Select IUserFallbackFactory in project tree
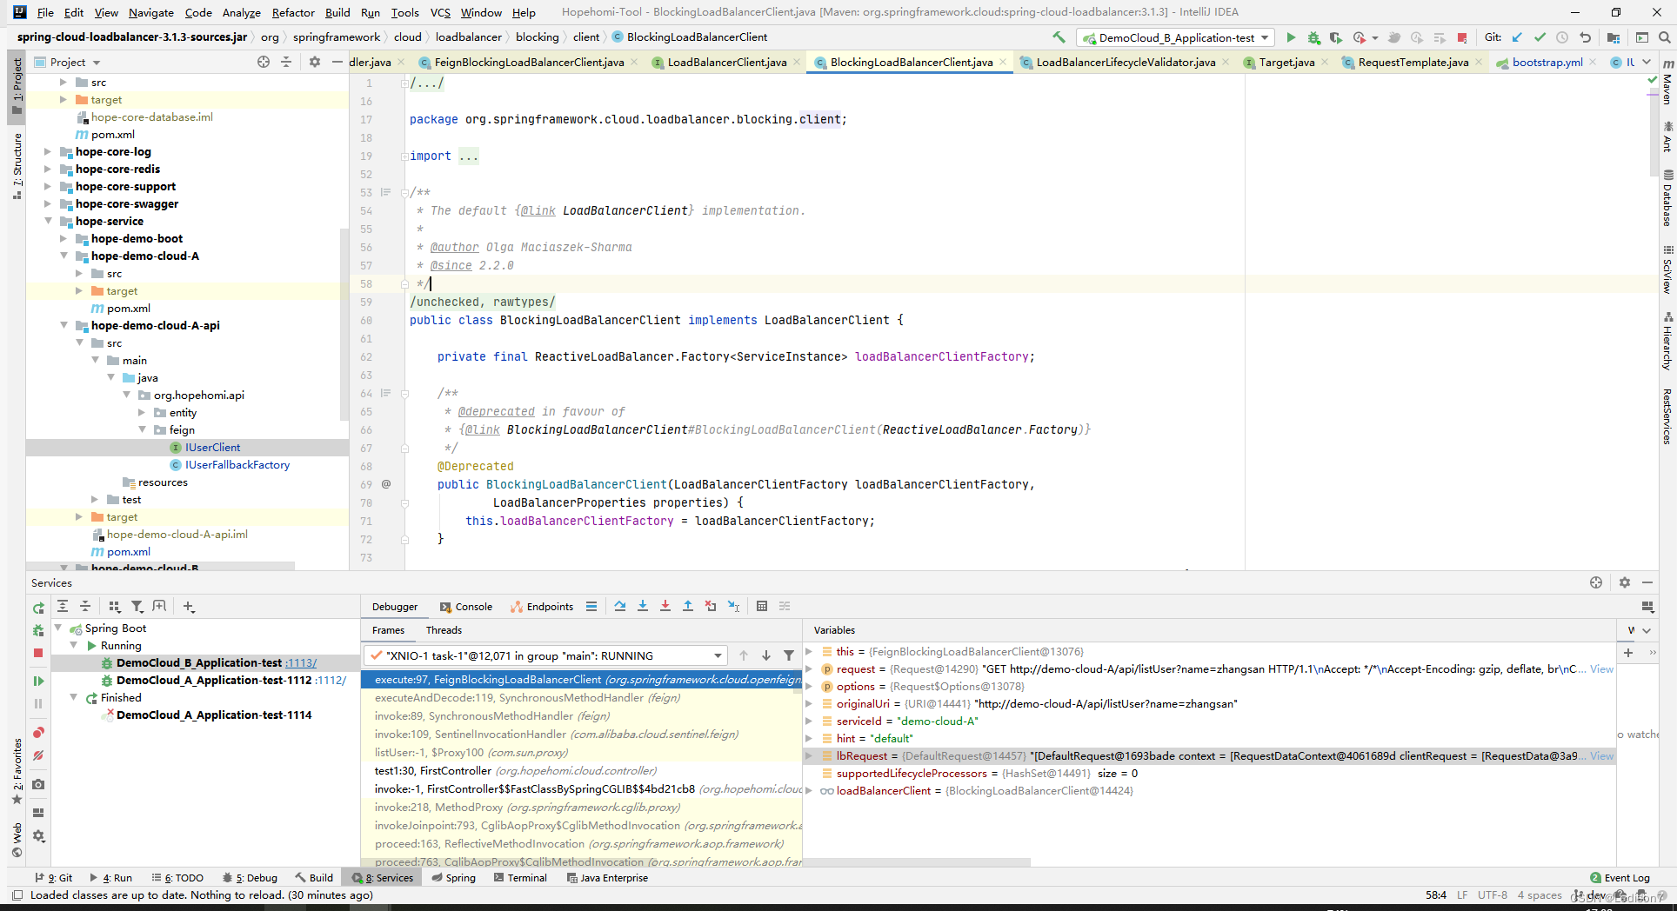 (237, 464)
